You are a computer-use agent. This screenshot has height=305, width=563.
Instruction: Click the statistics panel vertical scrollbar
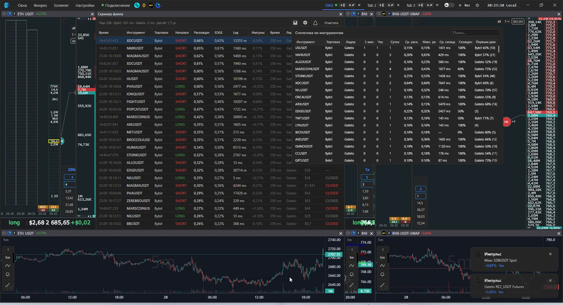499,49
